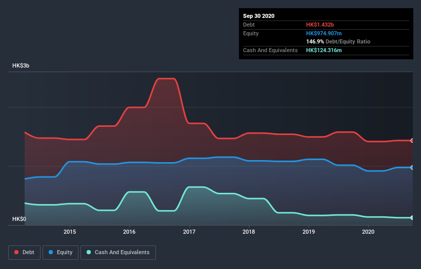
Task: Click the 2019 x-axis label
Action: coord(309,232)
